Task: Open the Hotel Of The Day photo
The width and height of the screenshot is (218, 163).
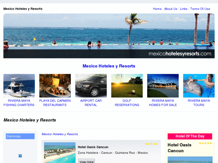Action: click(190, 160)
